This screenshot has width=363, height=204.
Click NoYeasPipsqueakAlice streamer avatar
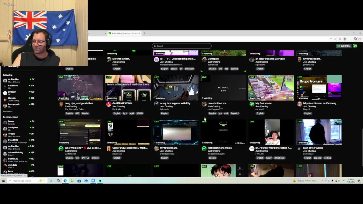coord(156,60)
